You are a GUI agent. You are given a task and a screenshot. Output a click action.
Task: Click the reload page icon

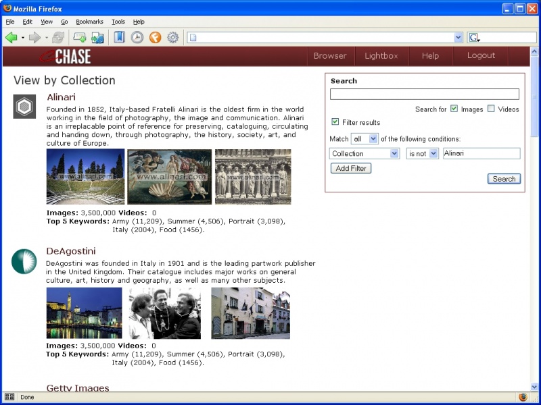[x=58, y=37]
